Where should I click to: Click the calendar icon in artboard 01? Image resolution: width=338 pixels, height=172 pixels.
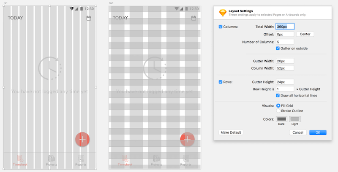pos(89,18)
